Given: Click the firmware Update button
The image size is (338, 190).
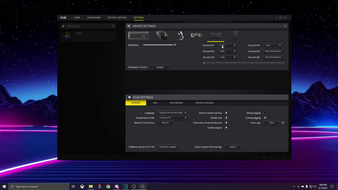Looking at the screenshot, I should click(x=160, y=67).
